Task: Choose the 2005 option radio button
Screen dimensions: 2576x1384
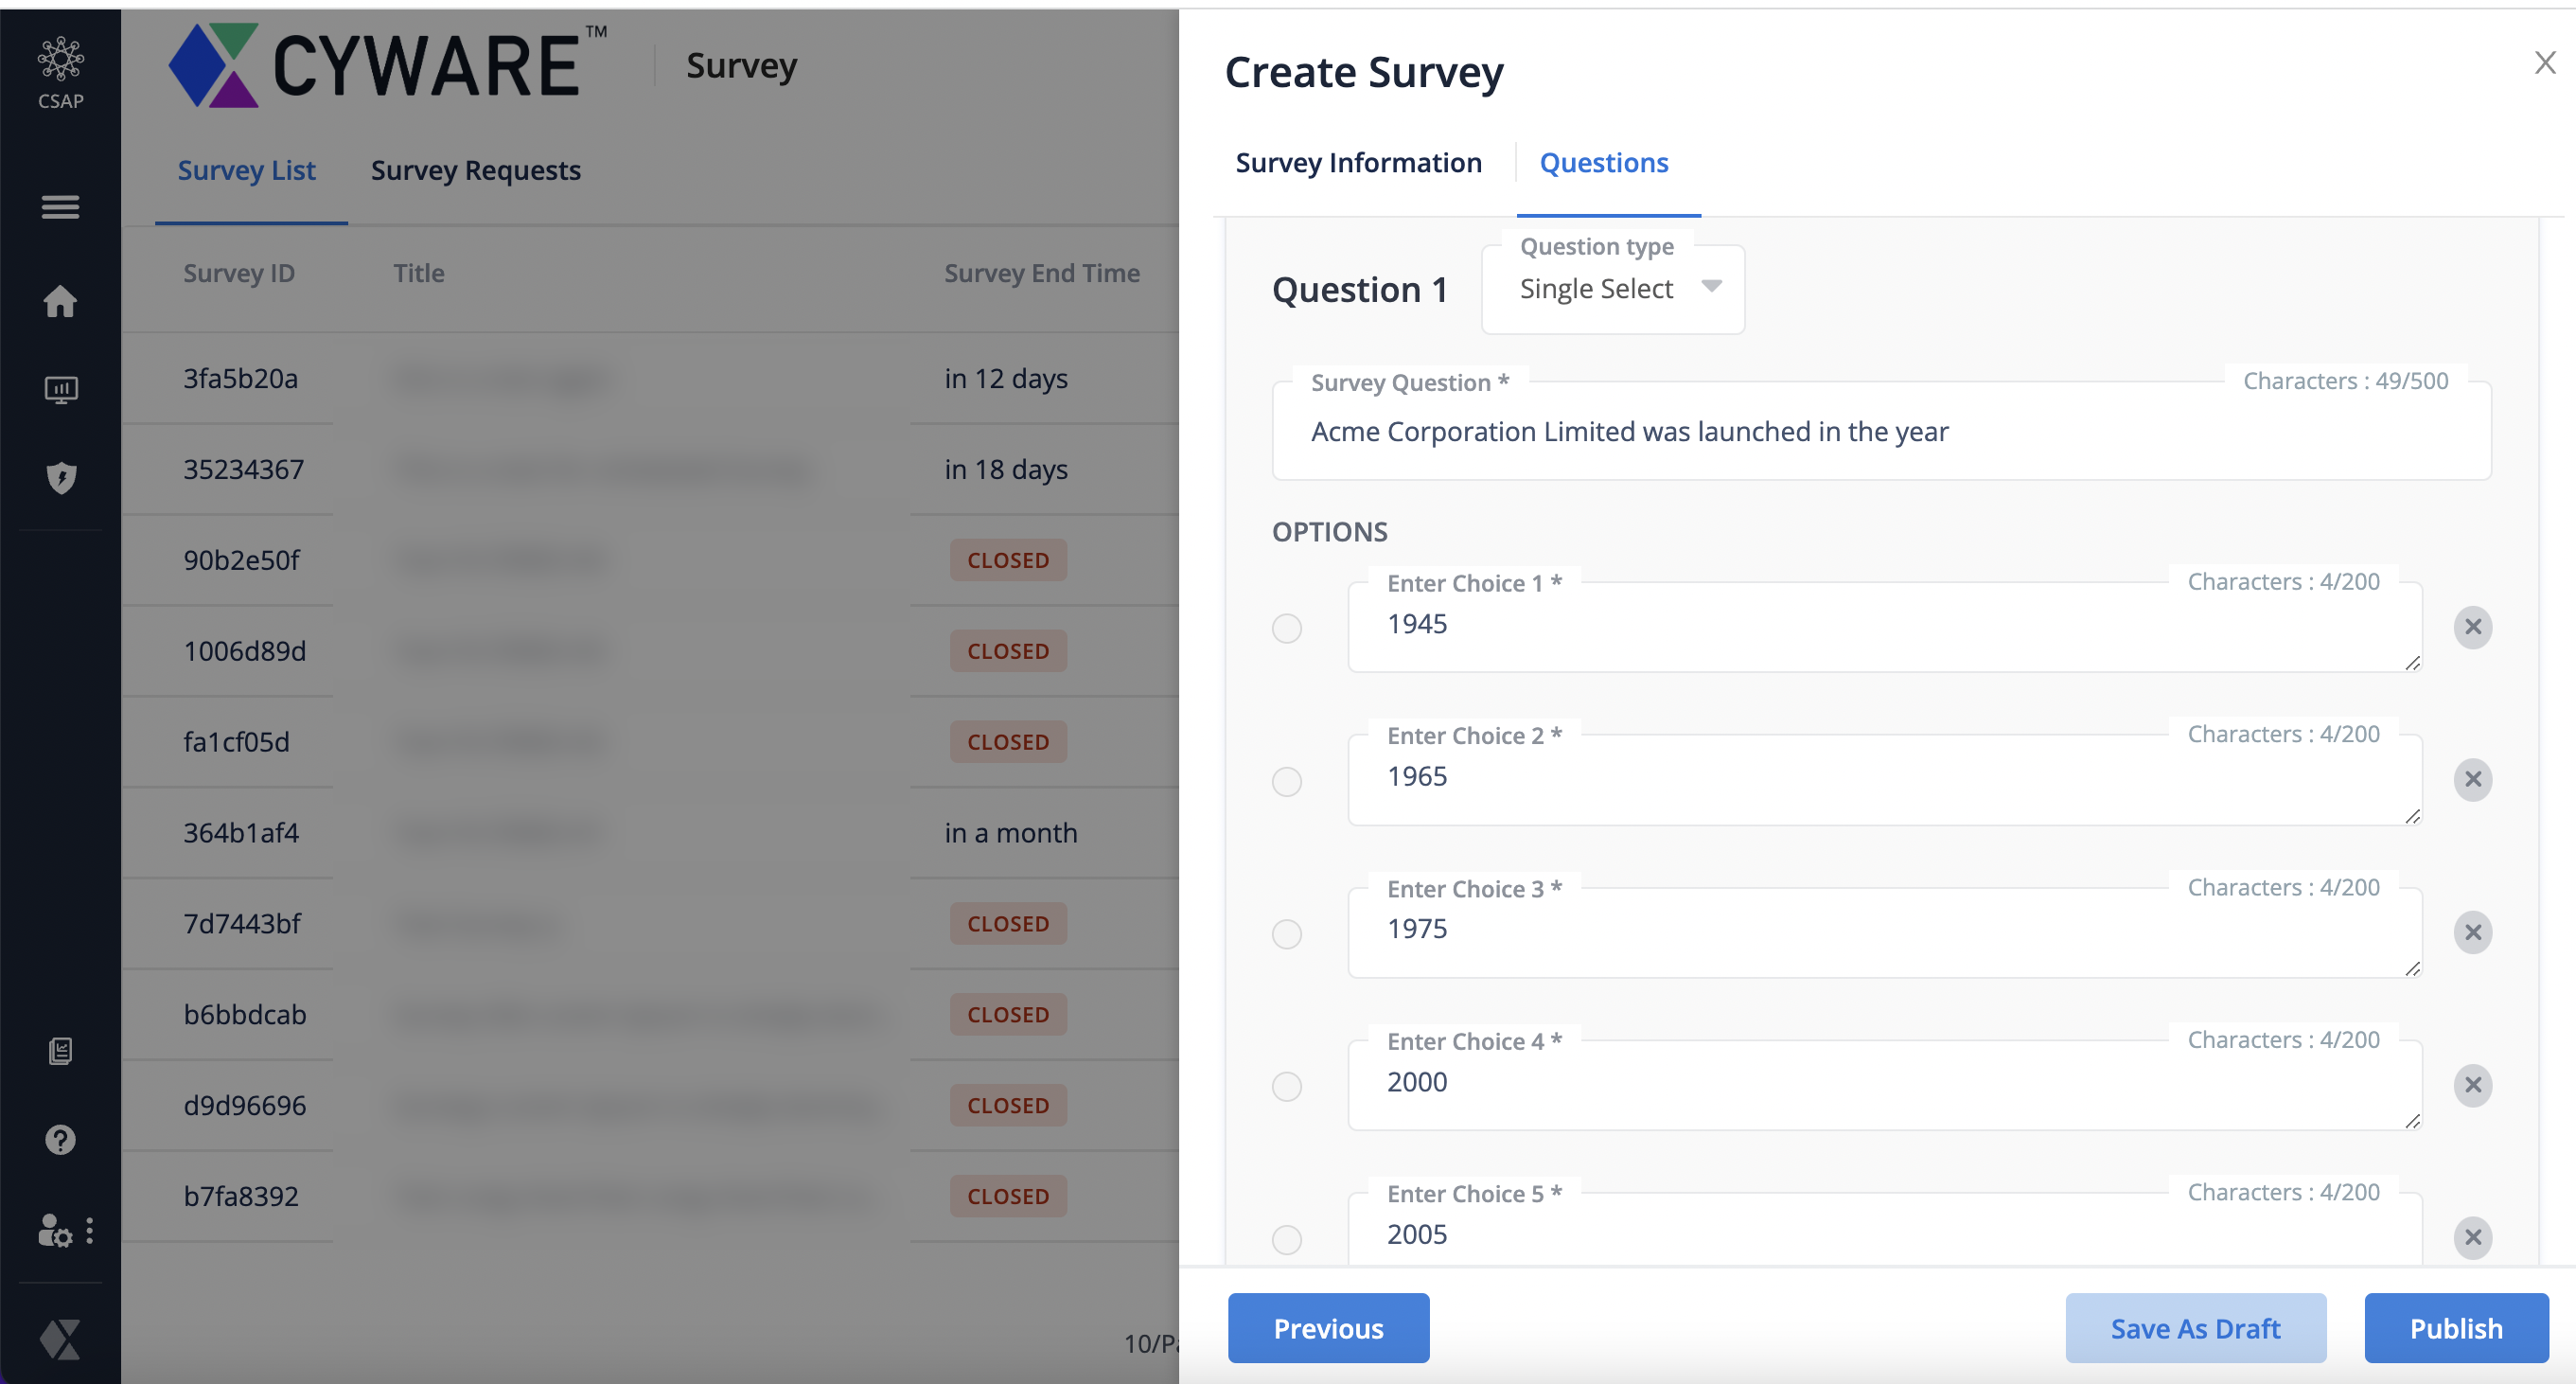Action: 1287,1239
